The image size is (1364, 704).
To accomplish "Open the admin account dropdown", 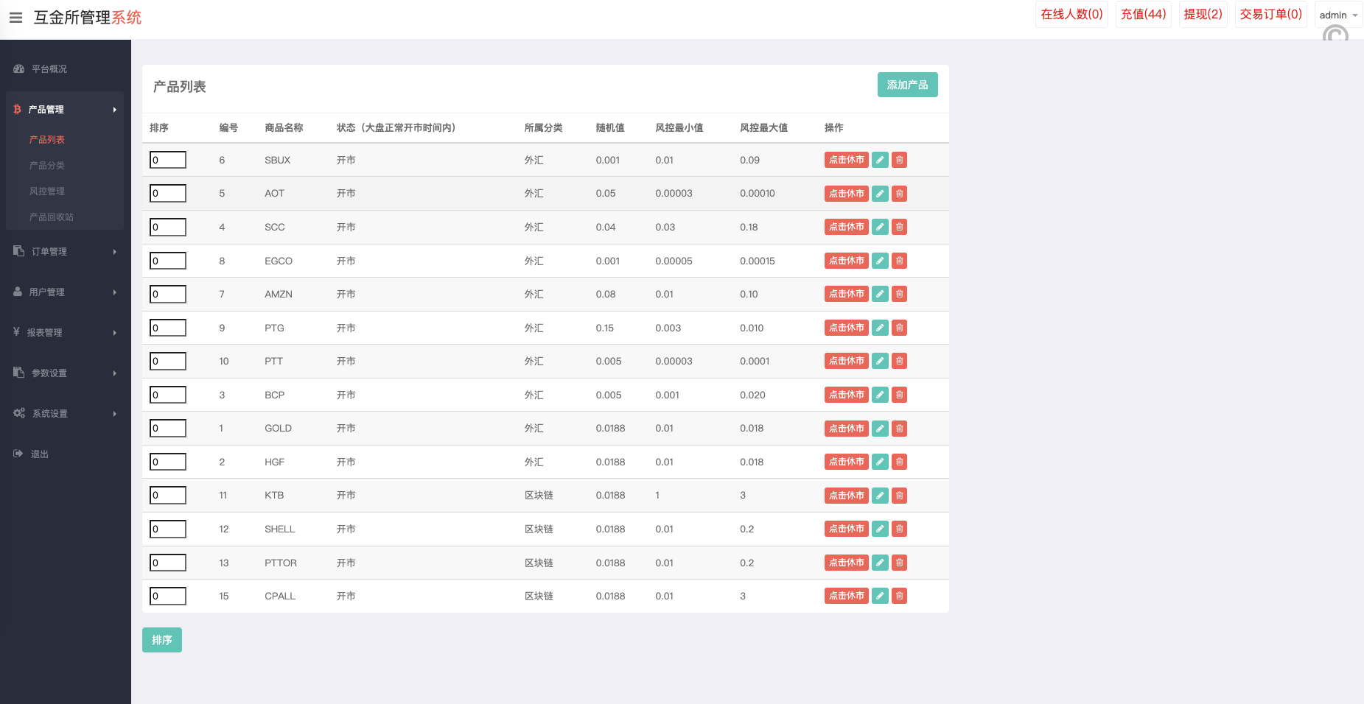I will [1337, 15].
